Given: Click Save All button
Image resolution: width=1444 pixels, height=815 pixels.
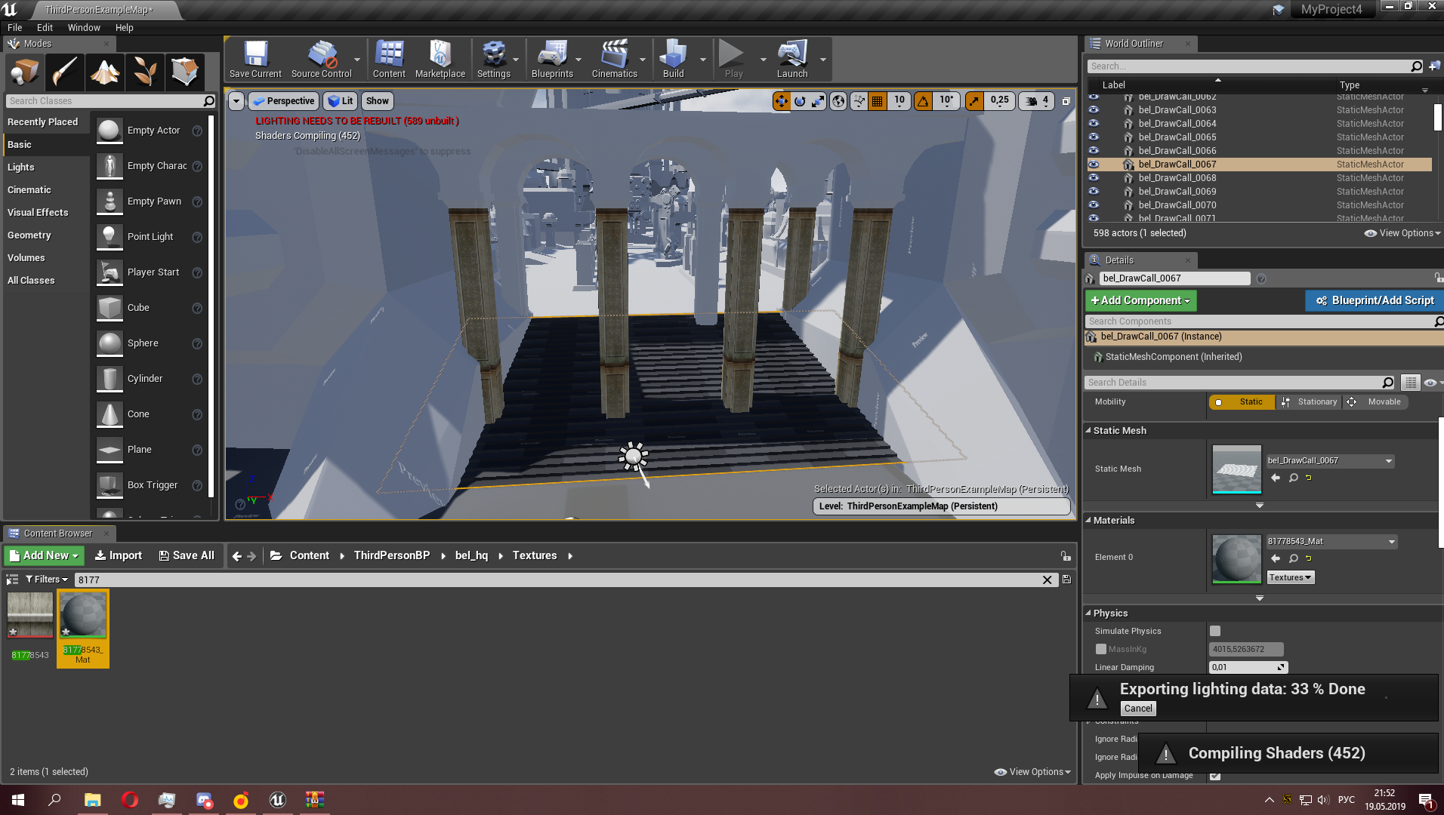Looking at the screenshot, I should point(187,555).
